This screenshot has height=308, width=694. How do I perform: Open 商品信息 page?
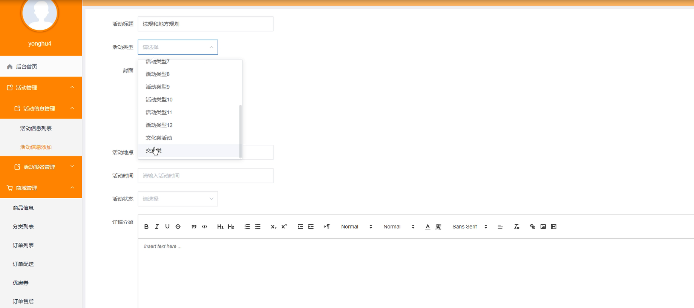23,208
